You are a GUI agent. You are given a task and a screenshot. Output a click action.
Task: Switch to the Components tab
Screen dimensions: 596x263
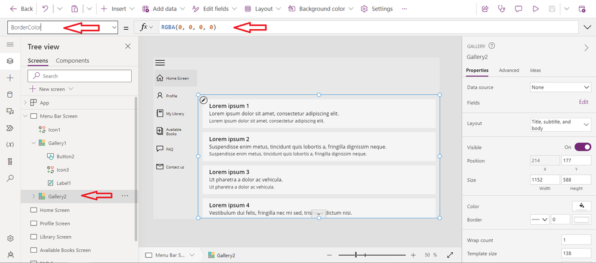tap(73, 61)
